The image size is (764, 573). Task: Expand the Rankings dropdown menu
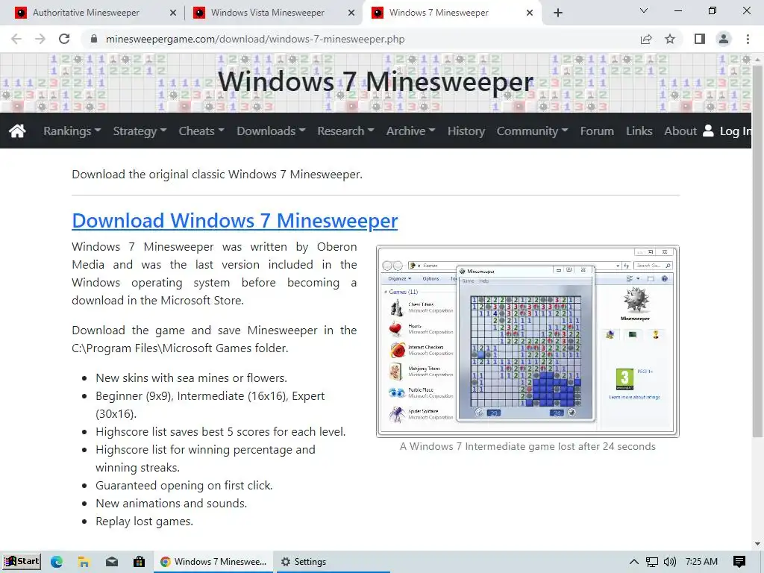72,131
